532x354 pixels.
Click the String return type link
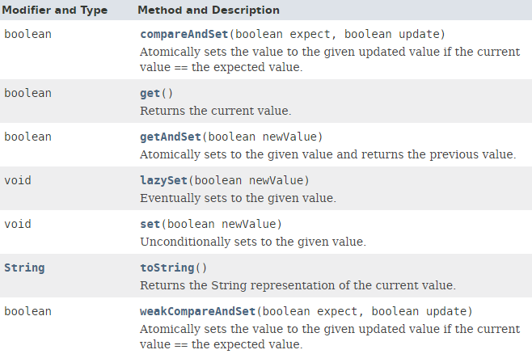coord(24,268)
